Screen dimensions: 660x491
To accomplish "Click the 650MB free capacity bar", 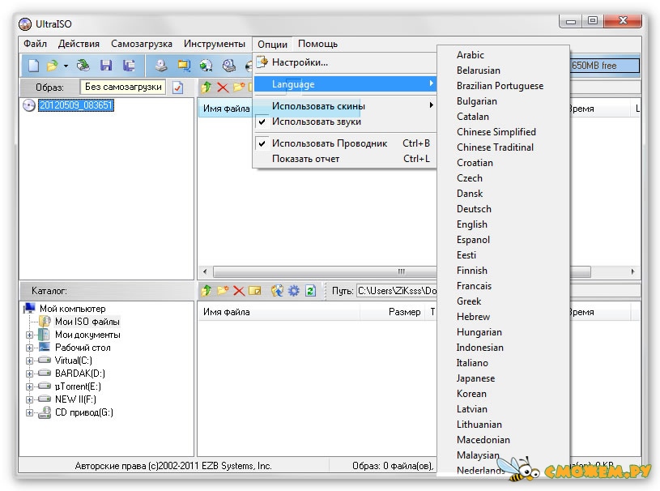I will (x=604, y=66).
